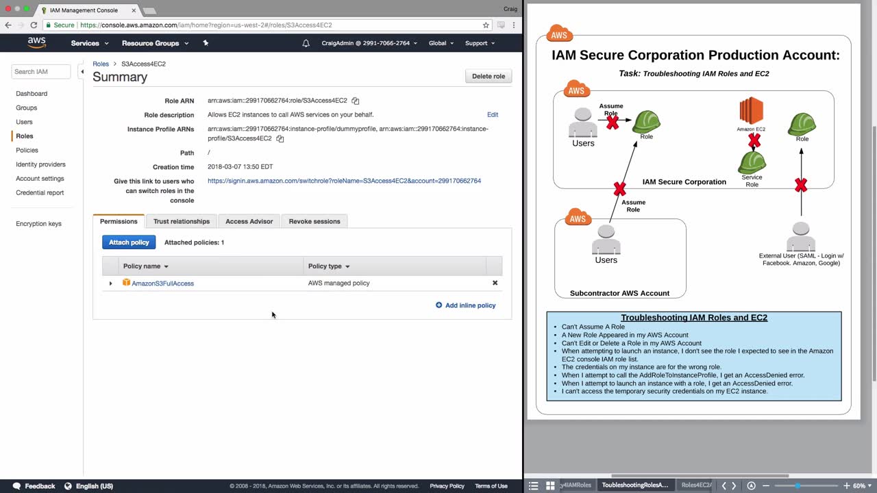
Task: Select the Roles4EC2 page tab
Action: [696, 485]
